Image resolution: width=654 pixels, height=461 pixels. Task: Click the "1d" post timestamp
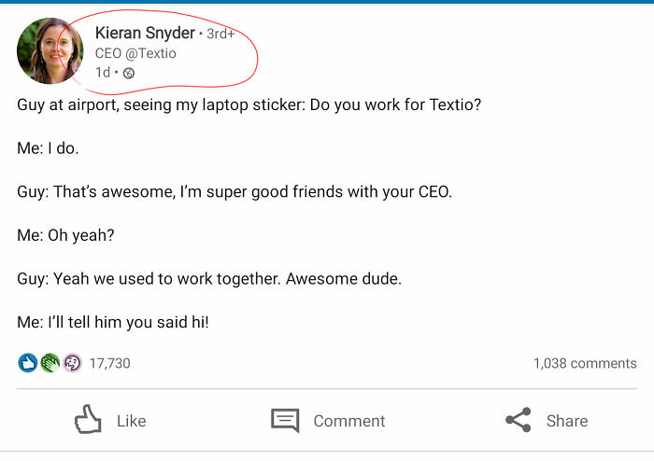pos(102,73)
